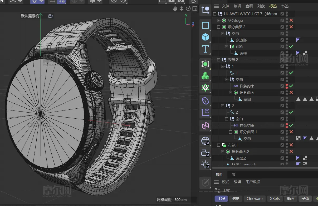Add a Cube primitive from palette
Image resolution: width=318 pixels, height=206 pixels.
(205, 37)
